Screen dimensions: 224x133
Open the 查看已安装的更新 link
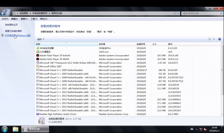pyautogui.click(x=13, y=31)
